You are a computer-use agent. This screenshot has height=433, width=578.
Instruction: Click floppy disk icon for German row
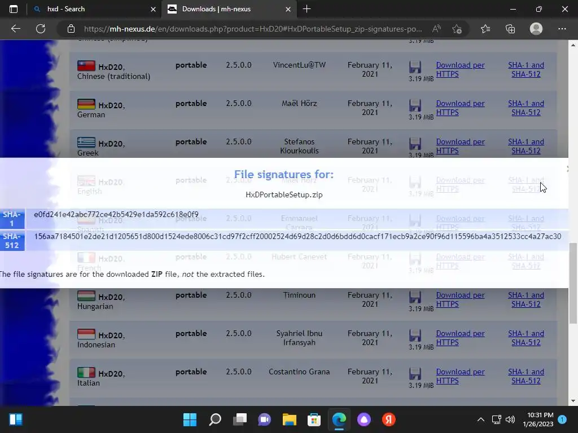click(415, 105)
